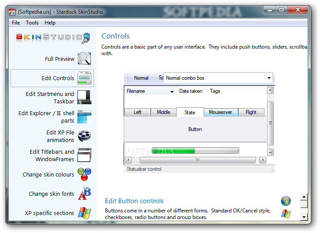Click the Vista orb icon beside Edit Button controls
The width and height of the screenshot is (320, 233).
tap(286, 201)
